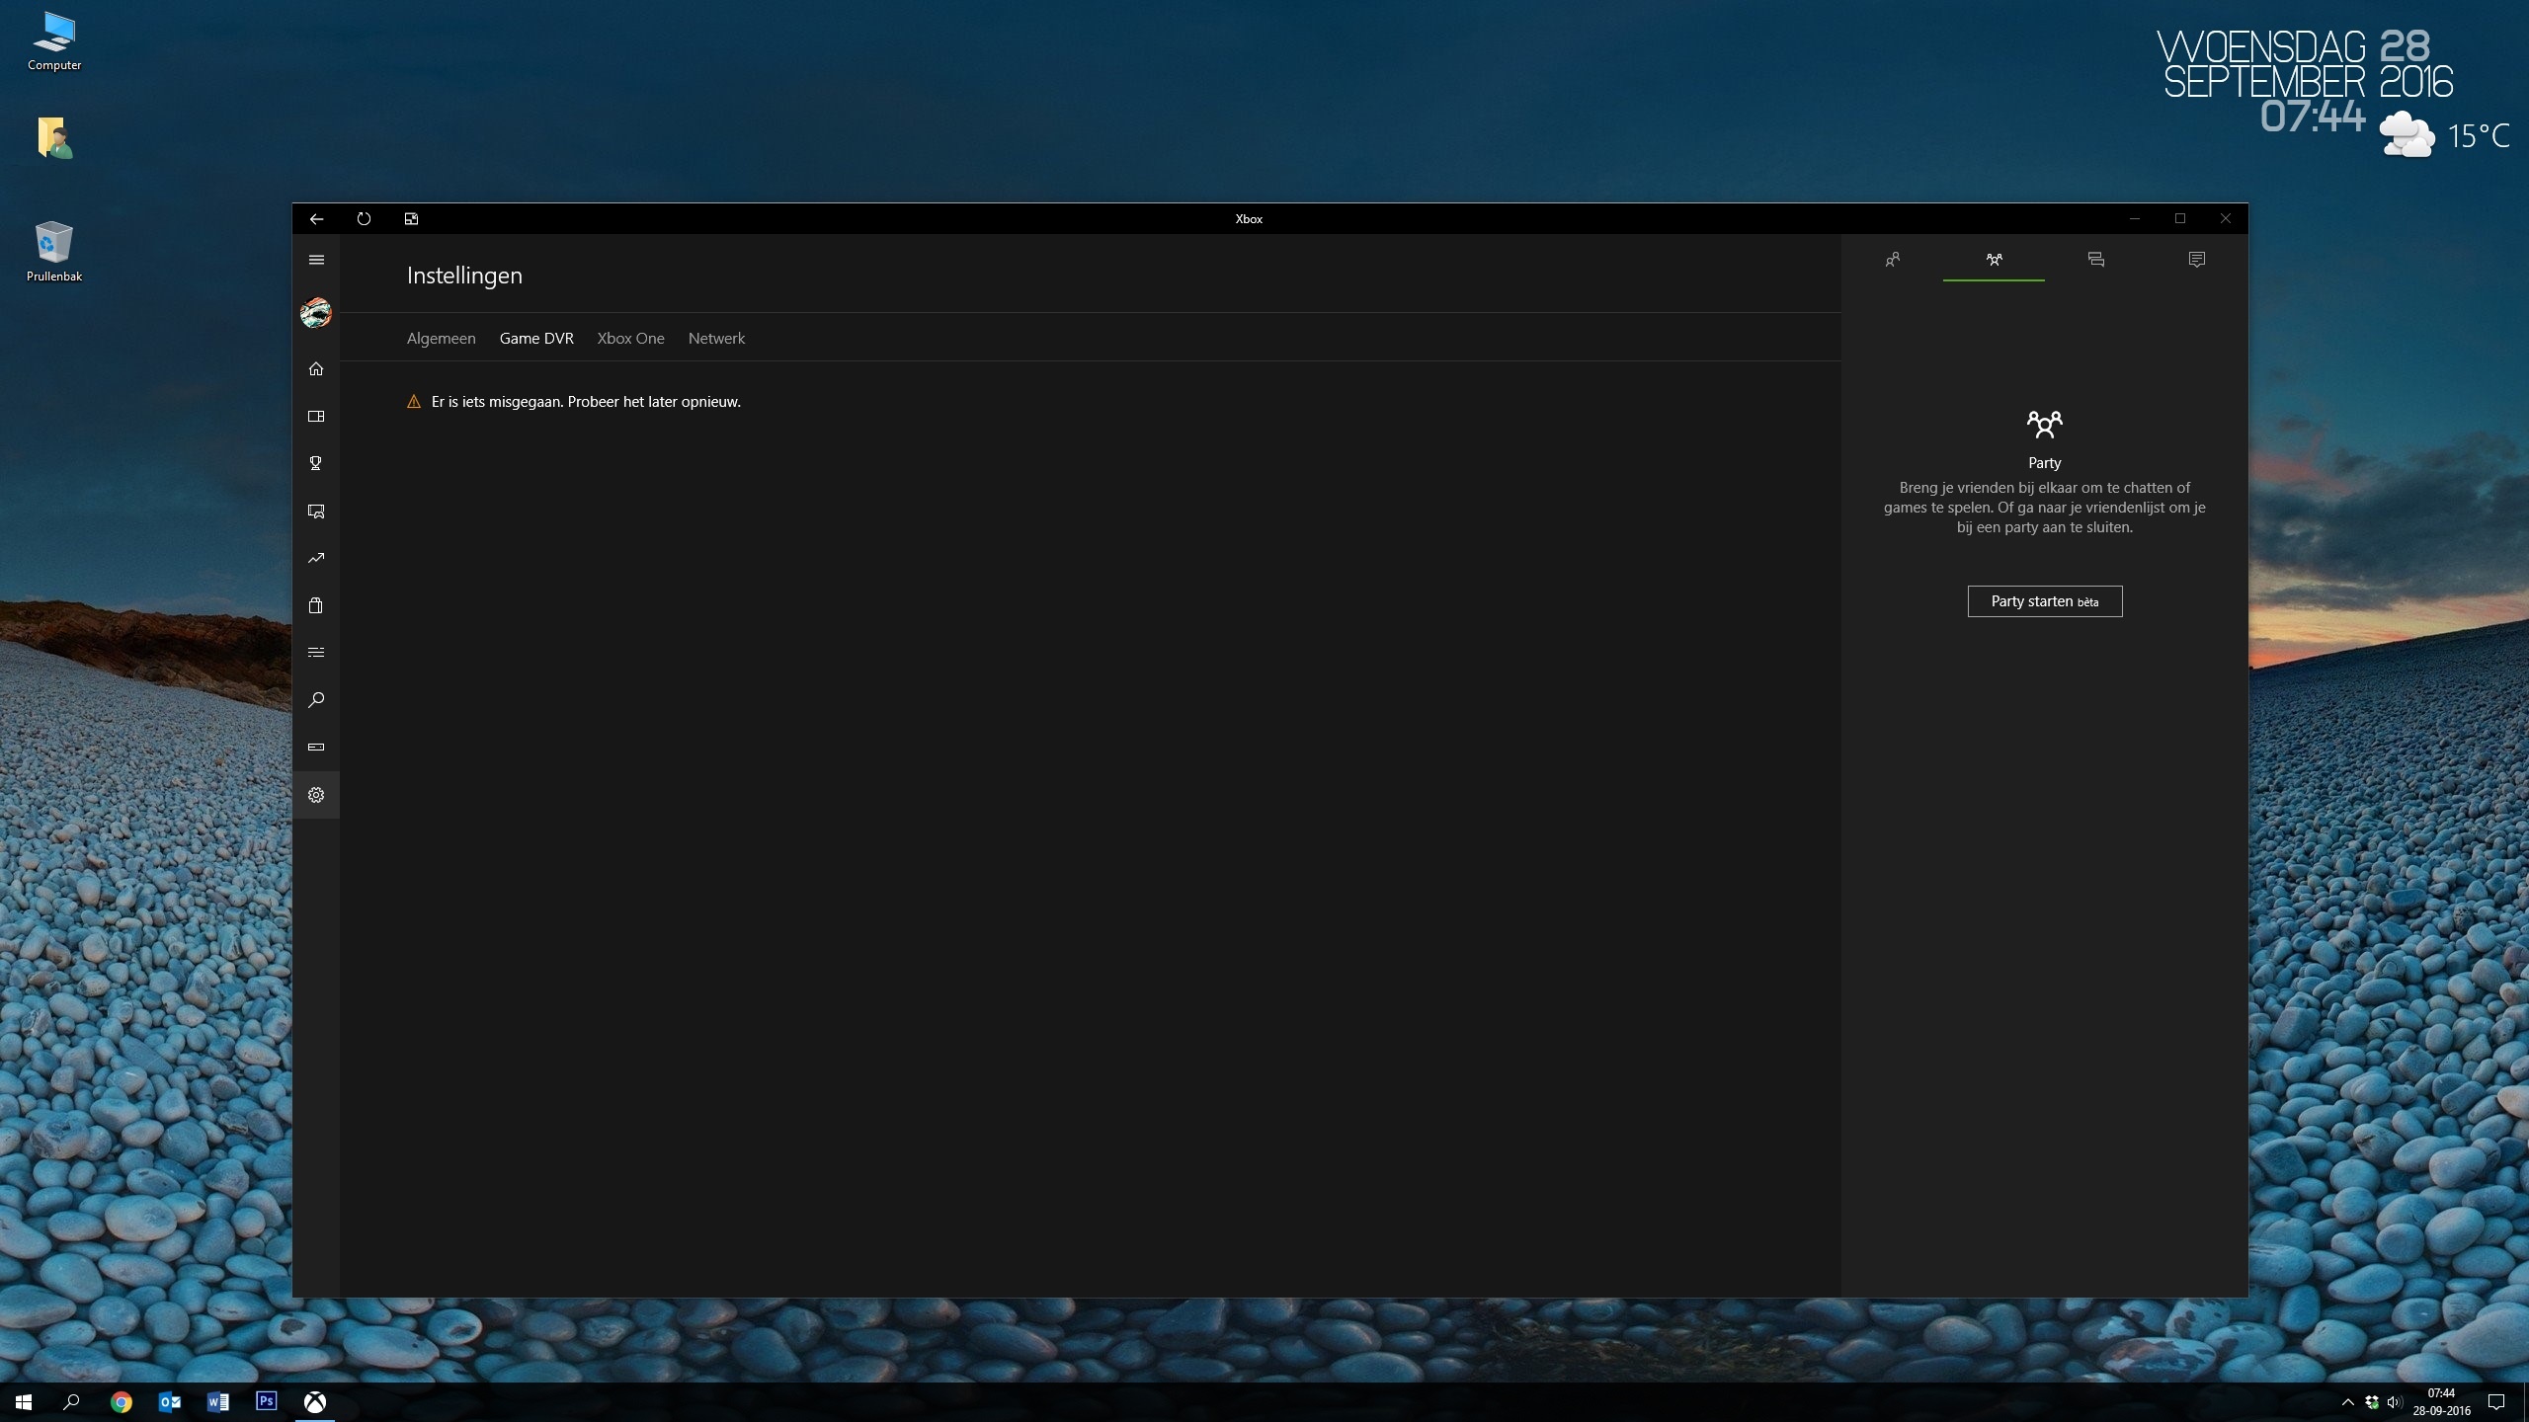The width and height of the screenshot is (2529, 1422).
Task: Click the Party starten bèta button
Action: 2044,601
